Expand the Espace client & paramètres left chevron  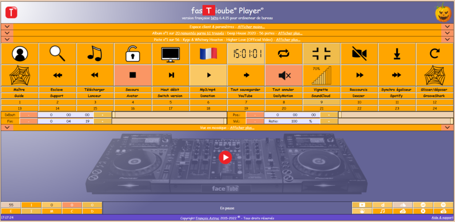[7, 27]
